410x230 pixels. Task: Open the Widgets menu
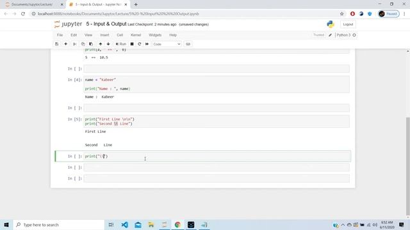point(155,35)
